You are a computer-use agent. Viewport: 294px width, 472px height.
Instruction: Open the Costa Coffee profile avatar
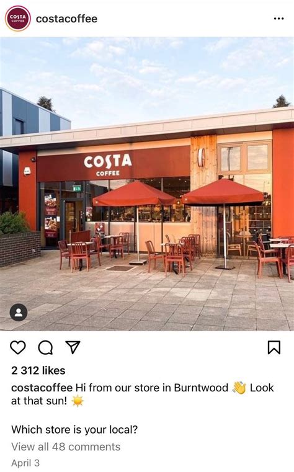click(x=18, y=19)
